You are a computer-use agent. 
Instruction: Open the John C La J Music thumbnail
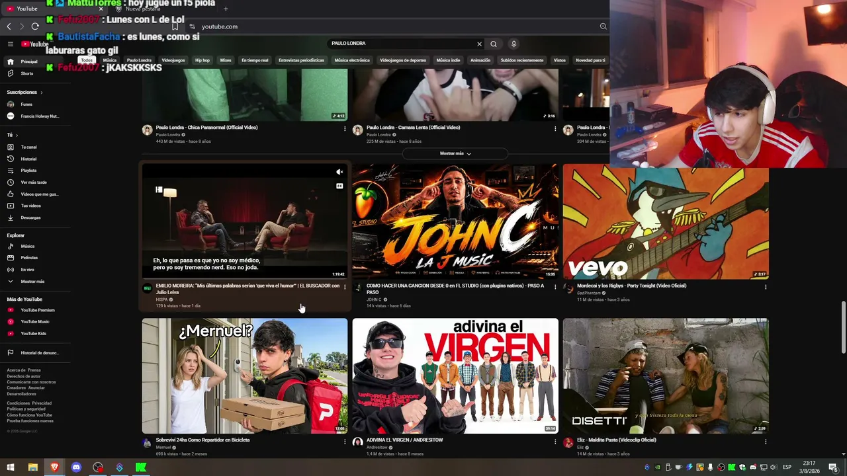[x=455, y=221]
